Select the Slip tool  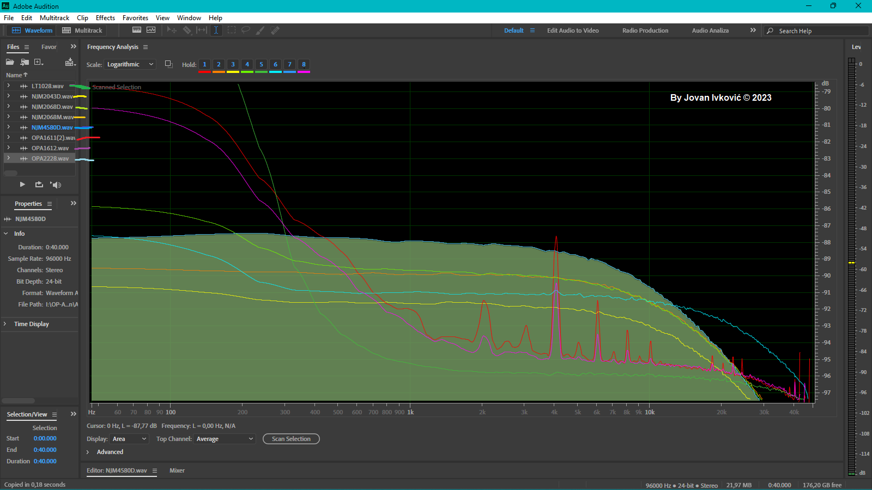(202, 30)
